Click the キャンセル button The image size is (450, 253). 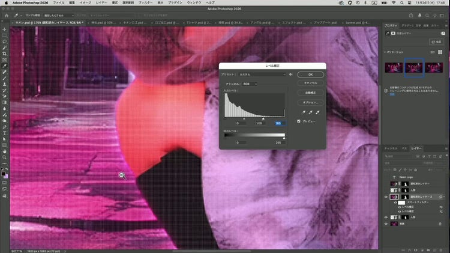click(310, 83)
